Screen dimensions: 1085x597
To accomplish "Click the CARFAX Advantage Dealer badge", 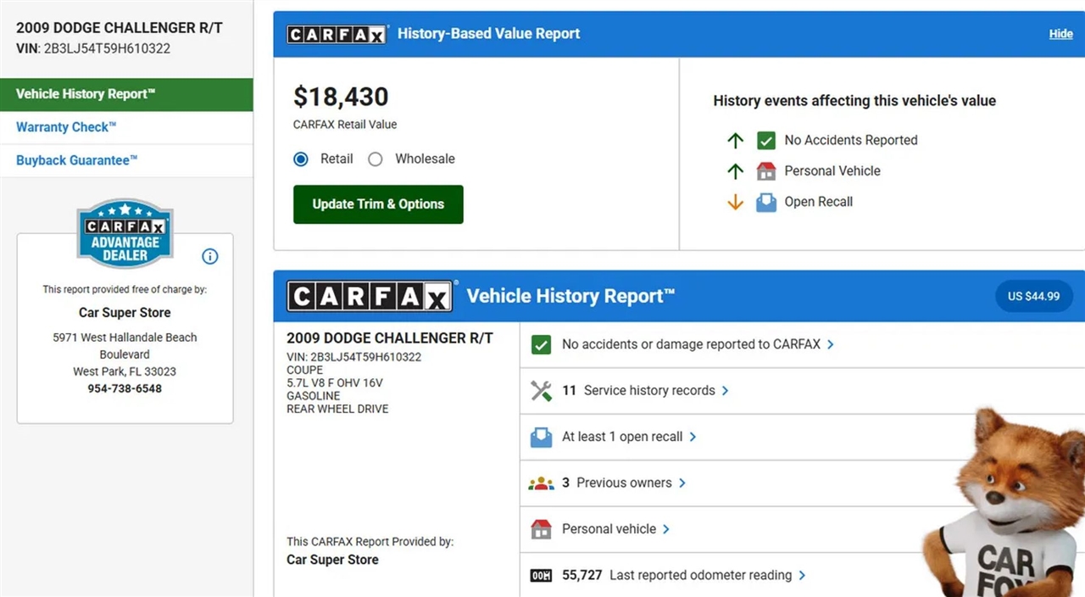I will point(125,233).
